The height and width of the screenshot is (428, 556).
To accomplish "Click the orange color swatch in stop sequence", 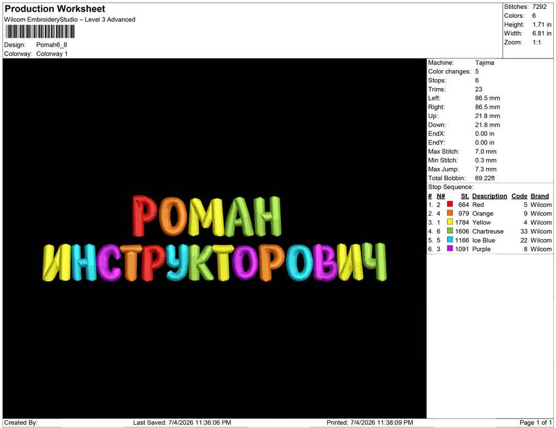I will click(450, 213).
